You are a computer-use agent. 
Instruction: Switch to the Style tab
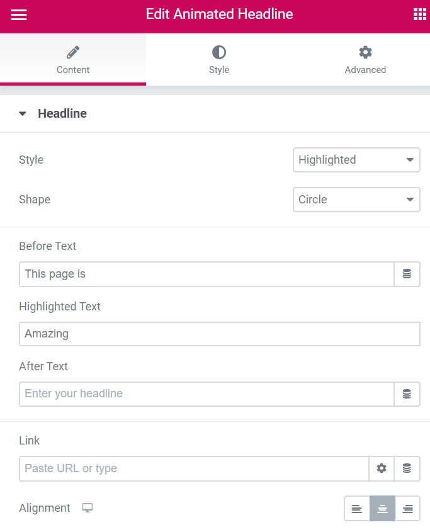219,60
